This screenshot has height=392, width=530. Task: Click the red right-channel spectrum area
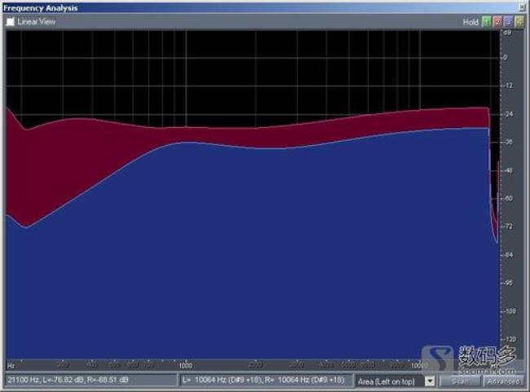61,159
